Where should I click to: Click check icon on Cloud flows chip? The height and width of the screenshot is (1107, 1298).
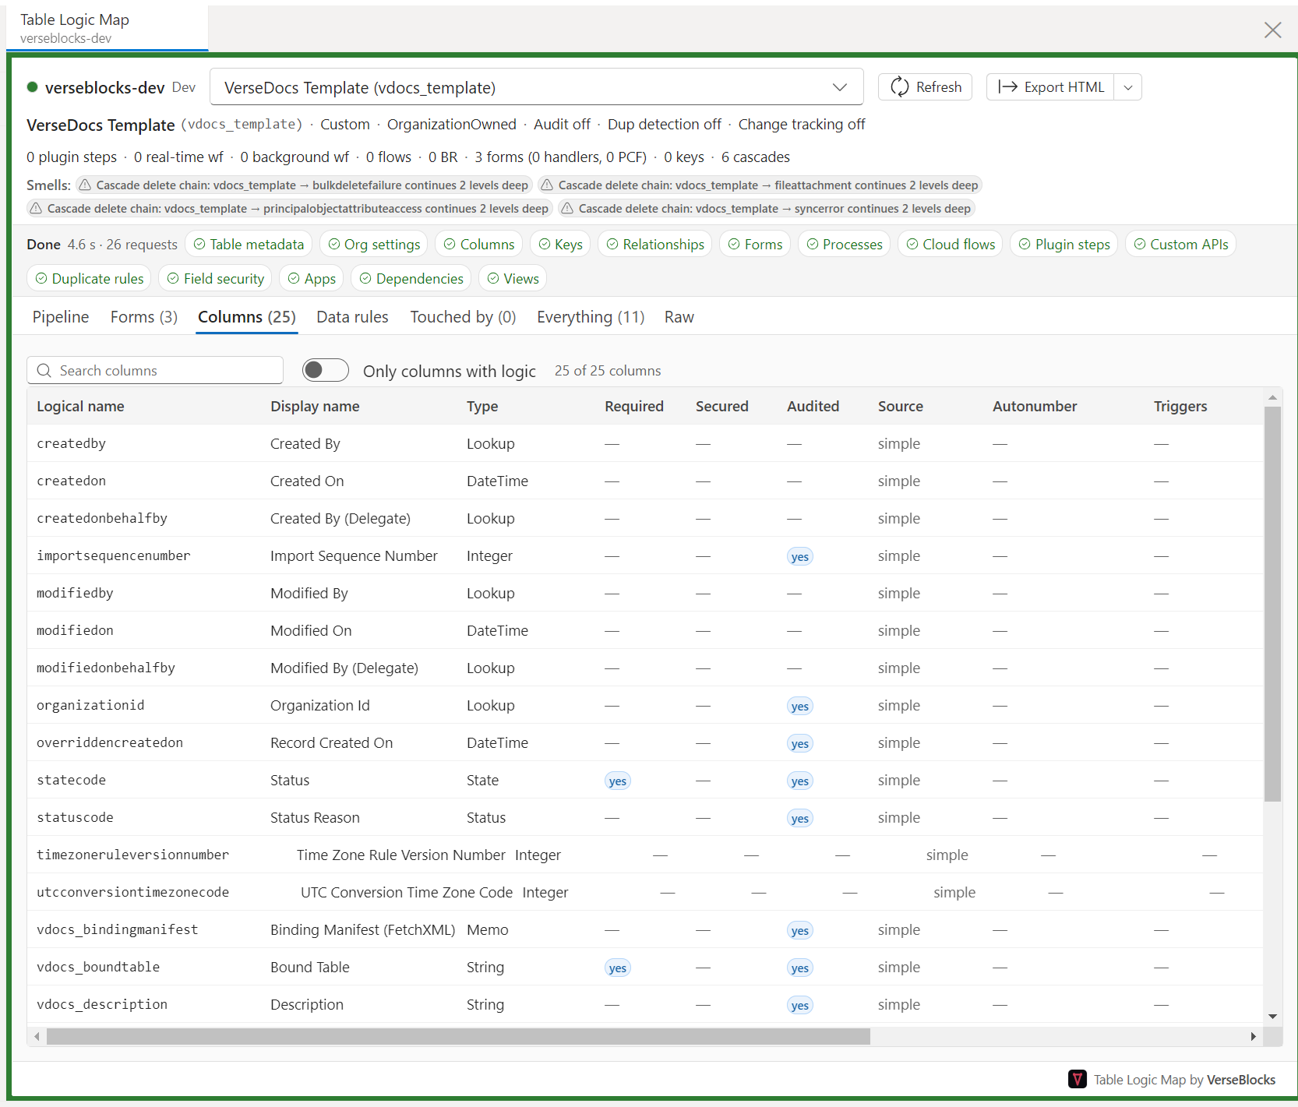point(912,245)
